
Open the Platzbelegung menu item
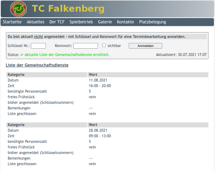pos(153,22)
